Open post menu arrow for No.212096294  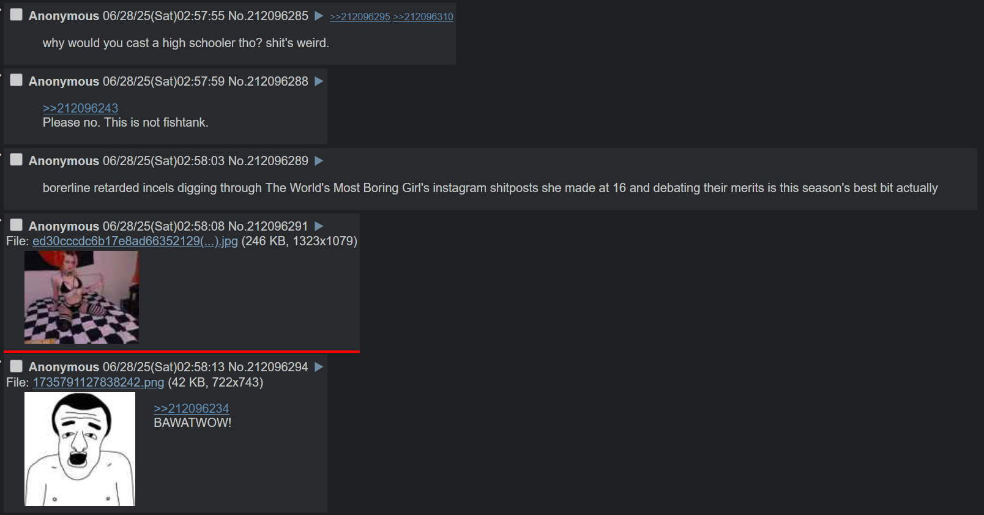coord(319,367)
